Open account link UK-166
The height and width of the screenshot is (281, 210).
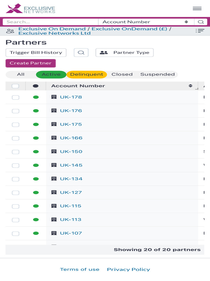(x=71, y=138)
